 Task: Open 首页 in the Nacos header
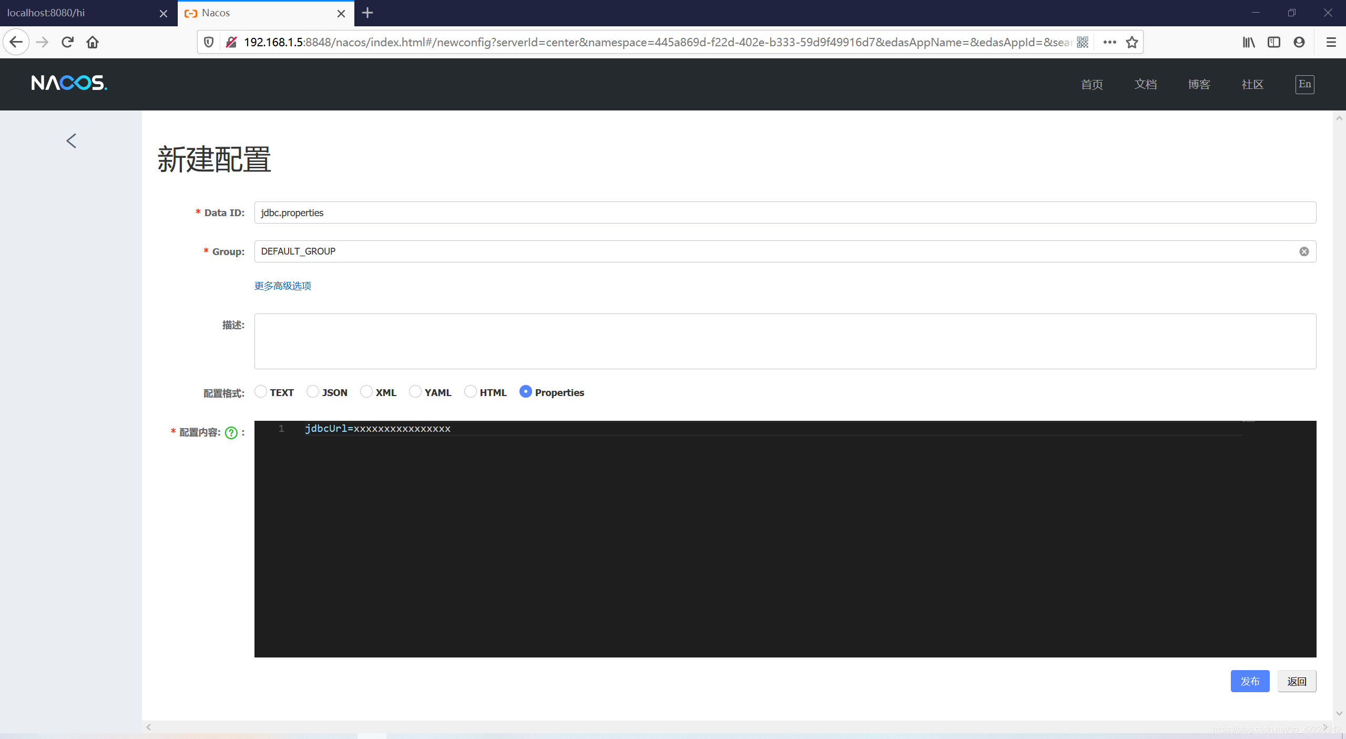[x=1092, y=84]
